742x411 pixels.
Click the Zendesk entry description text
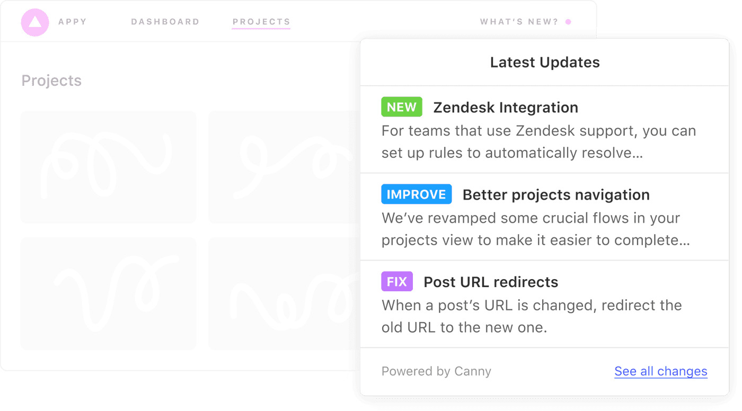[538, 142]
